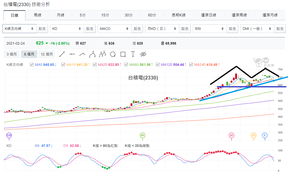
Task: Select the rectangle drawing tool
Action: (123, 54)
